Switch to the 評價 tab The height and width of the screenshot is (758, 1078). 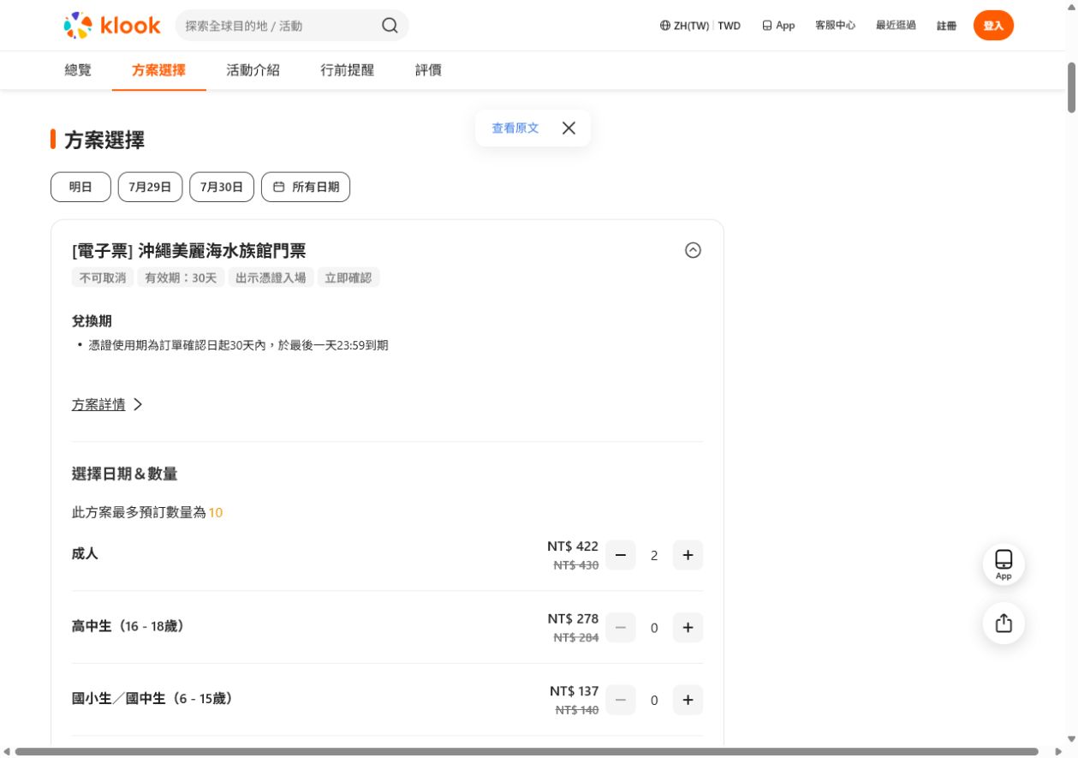(x=428, y=70)
